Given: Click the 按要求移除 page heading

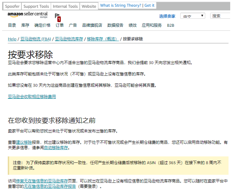Looking at the screenshot, I should (x=30, y=55).
